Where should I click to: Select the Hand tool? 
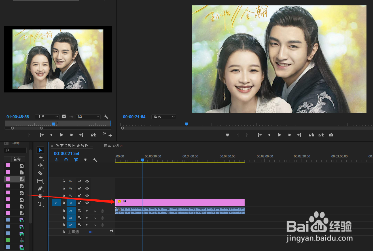(40, 196)
